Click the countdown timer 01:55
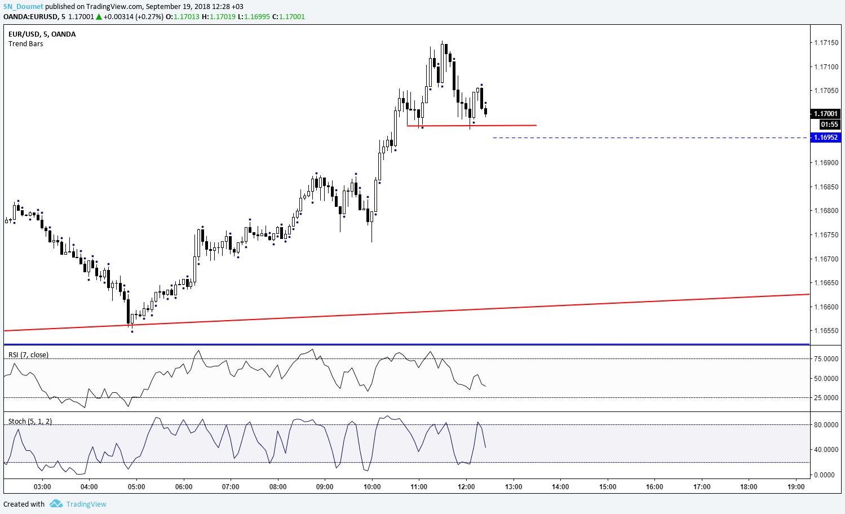Viewport: 845px width, 514px height. click(x=829, y=125)
